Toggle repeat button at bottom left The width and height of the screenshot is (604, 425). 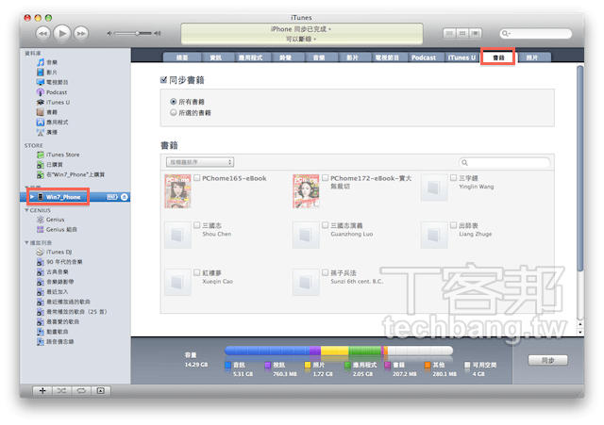(x=81, y=391)
